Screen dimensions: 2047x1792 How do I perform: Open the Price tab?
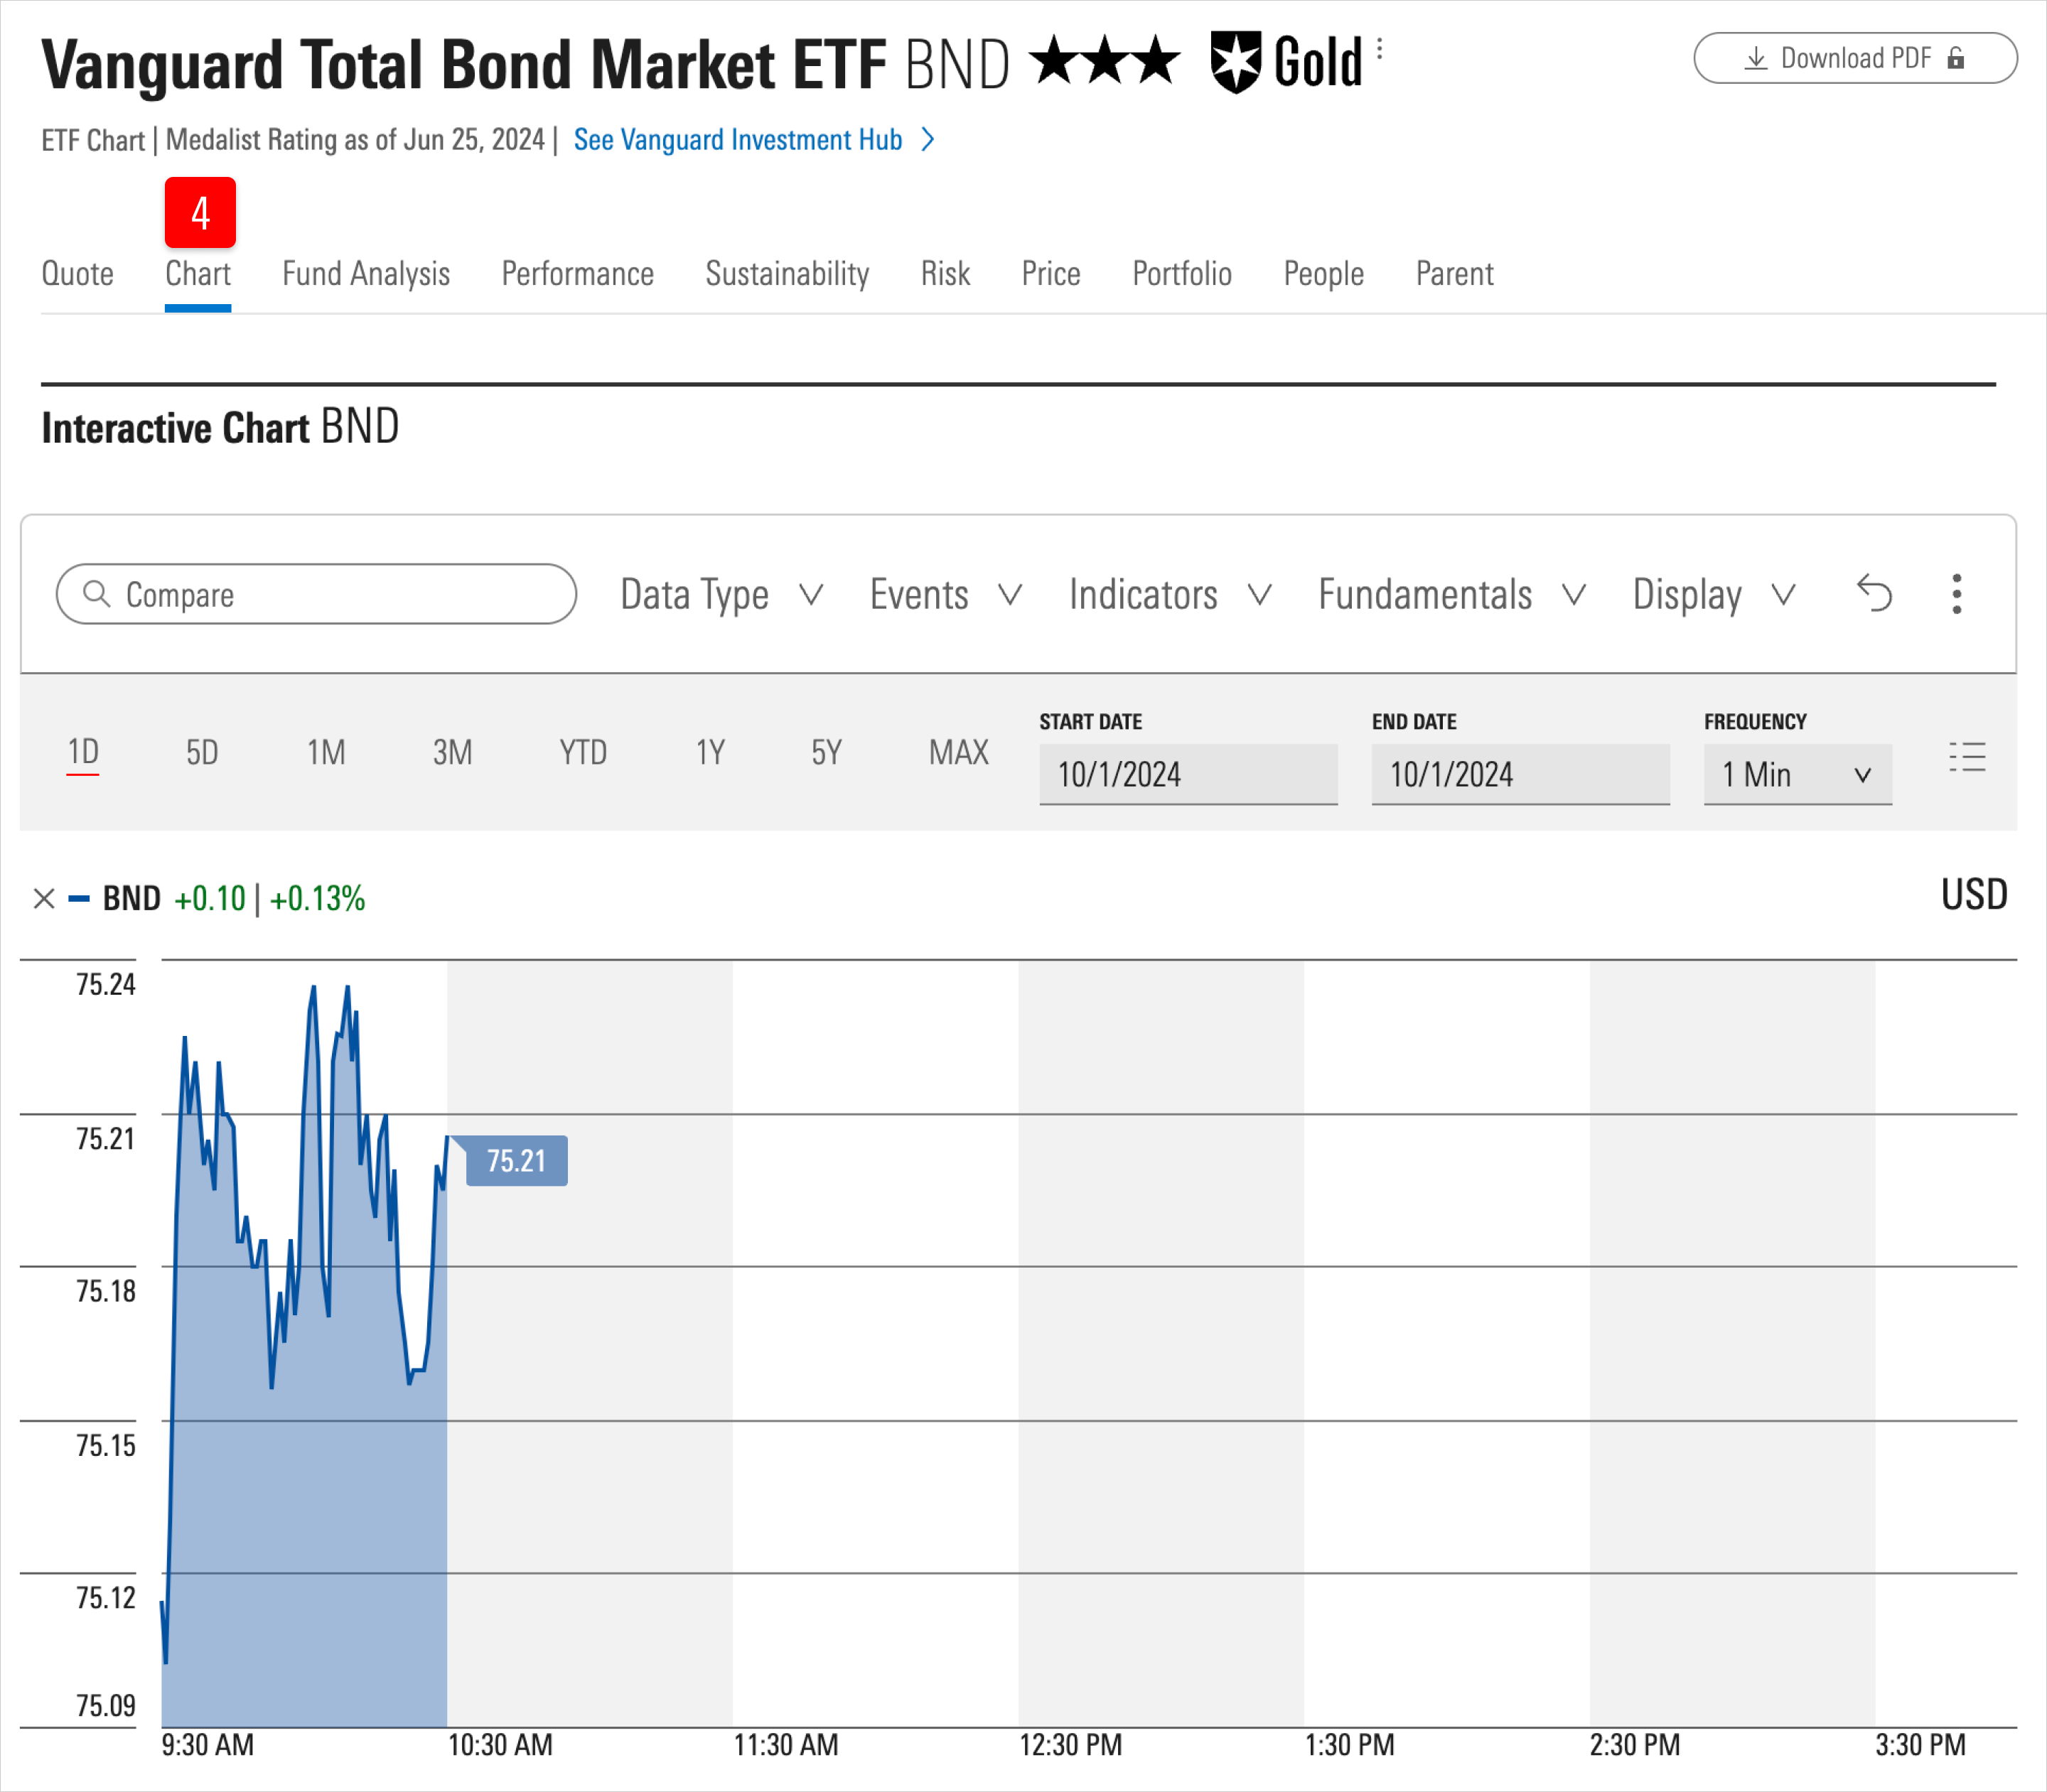click(1051, 273)
